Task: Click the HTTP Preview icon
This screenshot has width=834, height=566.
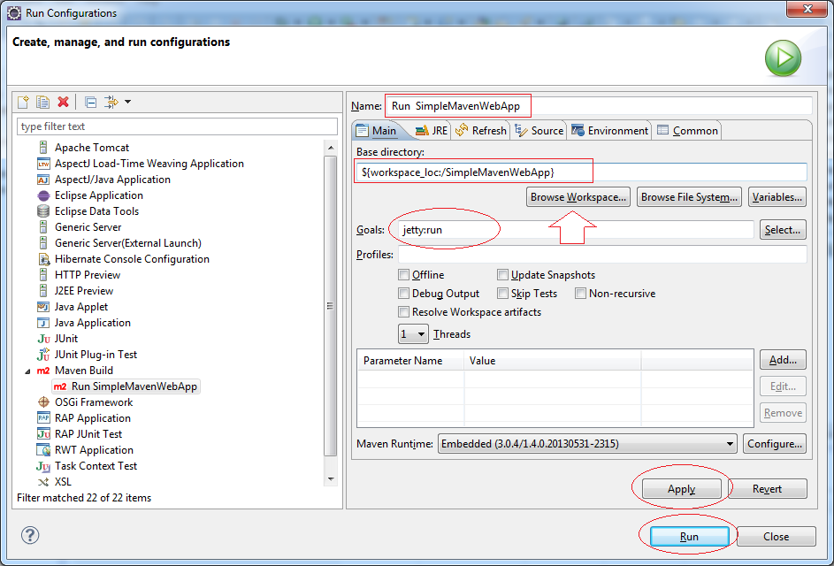Action: click(43, 275)
